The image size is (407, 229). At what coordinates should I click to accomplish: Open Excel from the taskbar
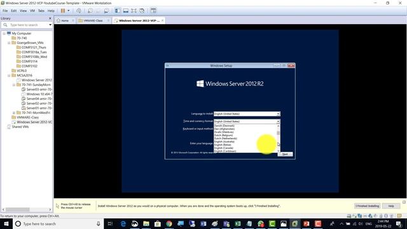237,223
